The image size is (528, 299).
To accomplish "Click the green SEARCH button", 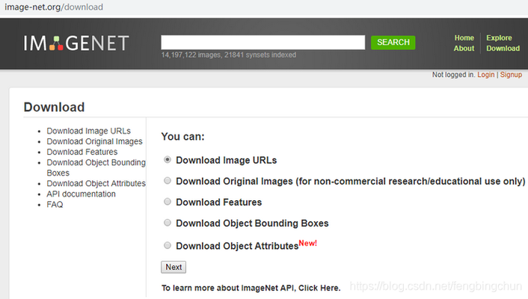I will (x=393, y=43).
